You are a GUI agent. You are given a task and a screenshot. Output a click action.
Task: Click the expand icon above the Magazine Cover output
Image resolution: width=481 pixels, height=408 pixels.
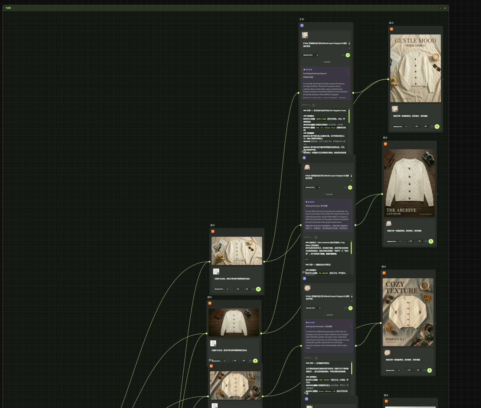pos(314,105)
